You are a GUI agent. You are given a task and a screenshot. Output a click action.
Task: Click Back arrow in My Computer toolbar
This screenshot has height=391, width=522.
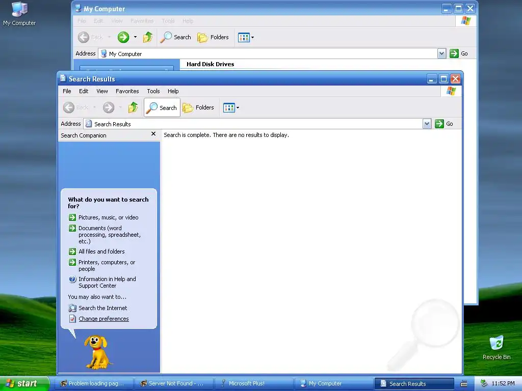coord(84,37)
